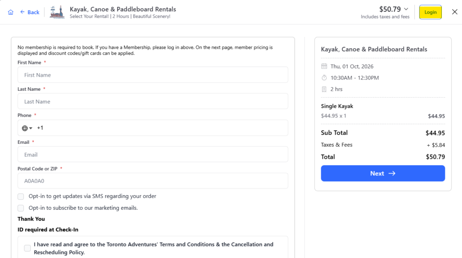Close the booking window with X
The width and height of the screenshot is (462, 258).
point(455,12)
